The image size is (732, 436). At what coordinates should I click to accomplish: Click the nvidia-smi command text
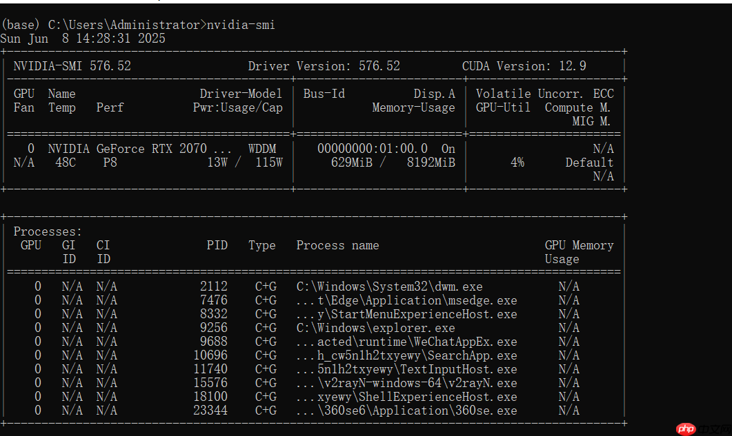click(x=241, y=25)
